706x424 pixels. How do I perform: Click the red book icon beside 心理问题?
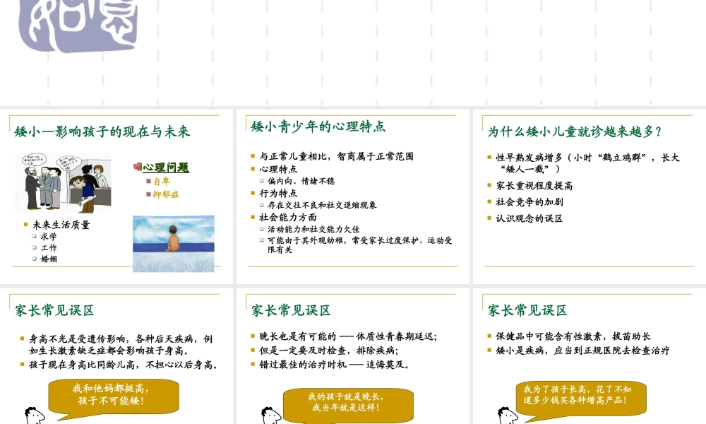(137, 167)
